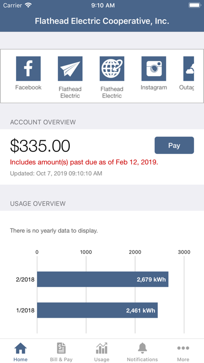Select the 1/2018 usage bar

pos(97,310)
